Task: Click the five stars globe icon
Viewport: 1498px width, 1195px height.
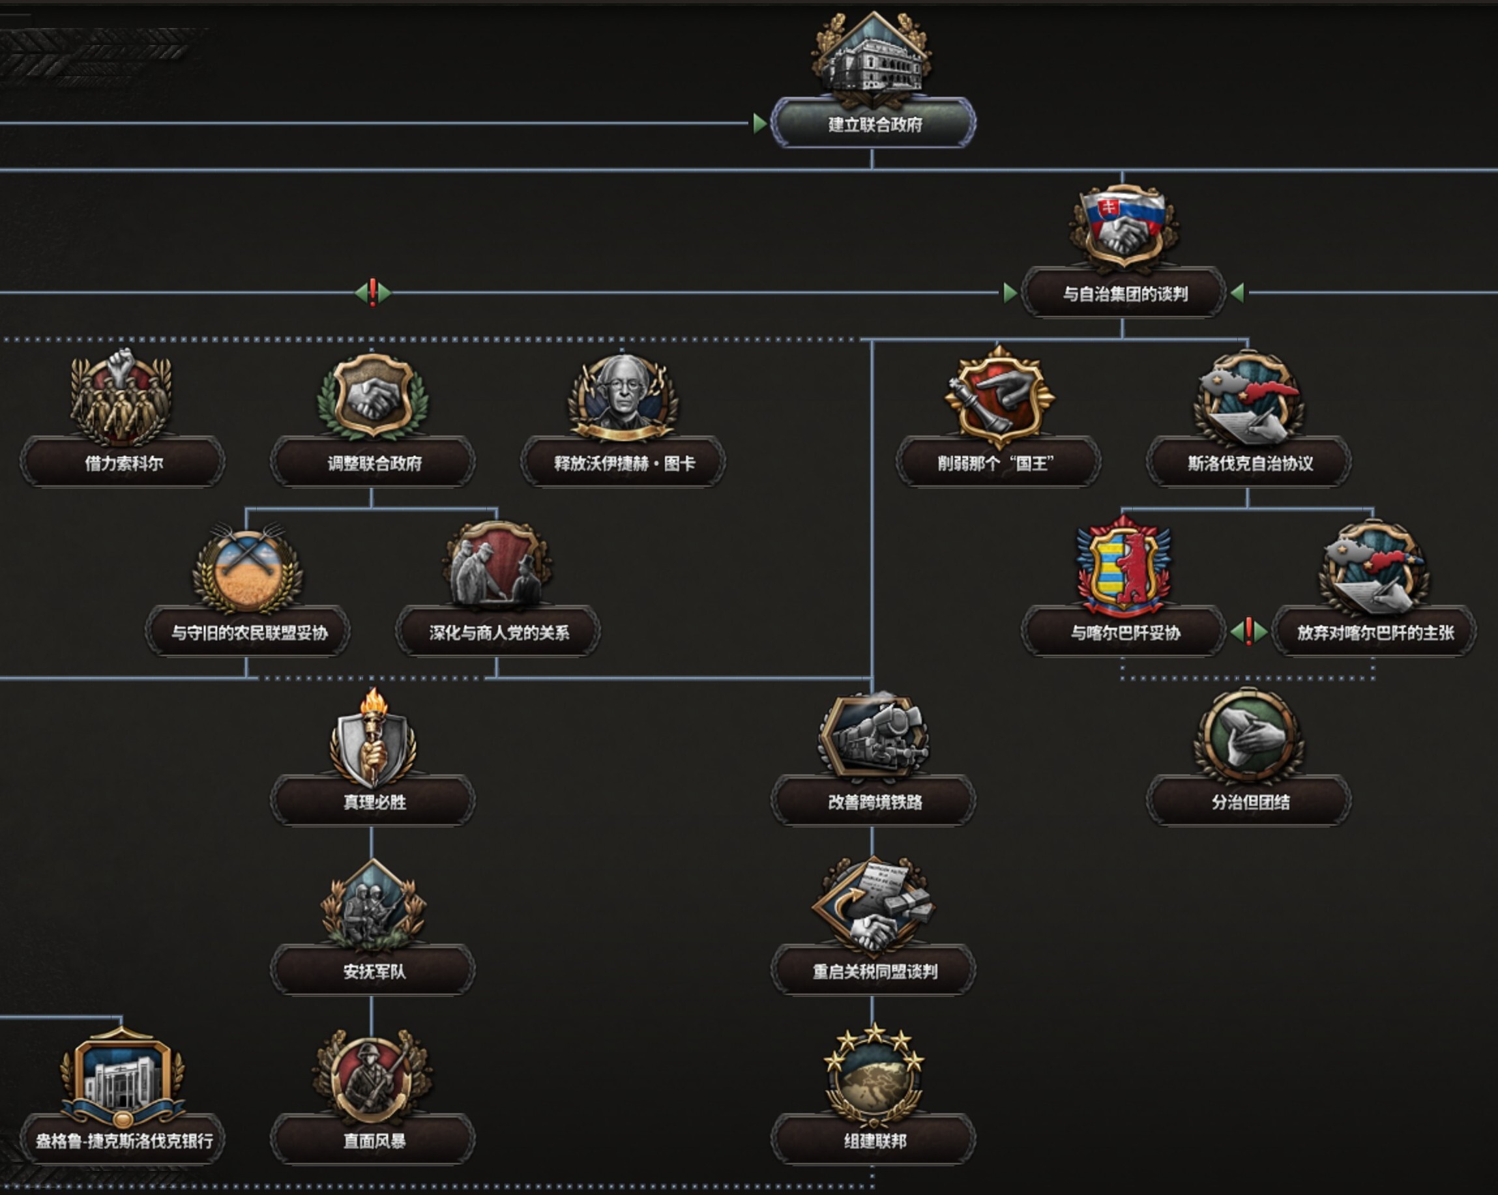Action: [873, 1075]
